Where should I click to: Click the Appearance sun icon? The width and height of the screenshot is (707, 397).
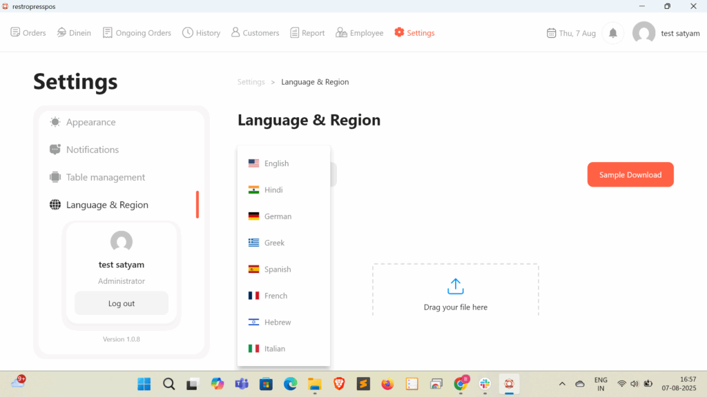(x=55, y=122)
